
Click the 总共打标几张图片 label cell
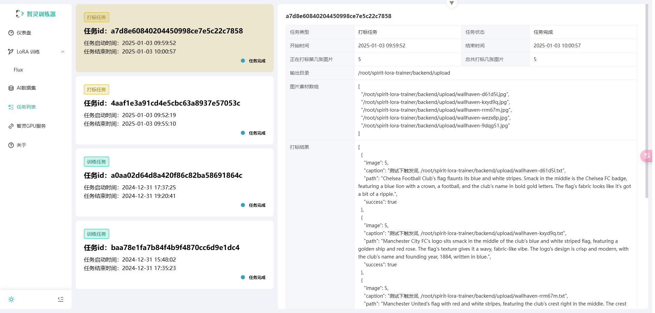pyautogui.click(x=495, y=59)
